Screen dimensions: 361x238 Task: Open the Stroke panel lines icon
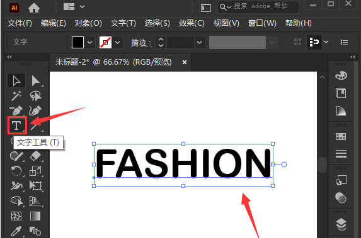pyautogui.click(x=341, y=154)
